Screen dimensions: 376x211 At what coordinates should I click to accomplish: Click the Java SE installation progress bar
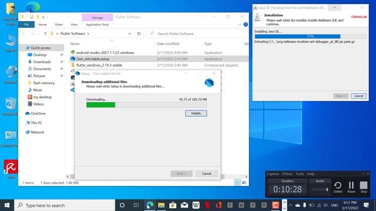(x=311, y=36)
